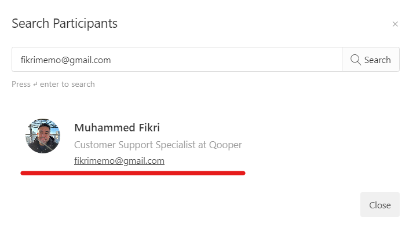Click the circular avatar of the participant
The height and width of the screenshot is (228, 409).
click(x=43, y=136)
